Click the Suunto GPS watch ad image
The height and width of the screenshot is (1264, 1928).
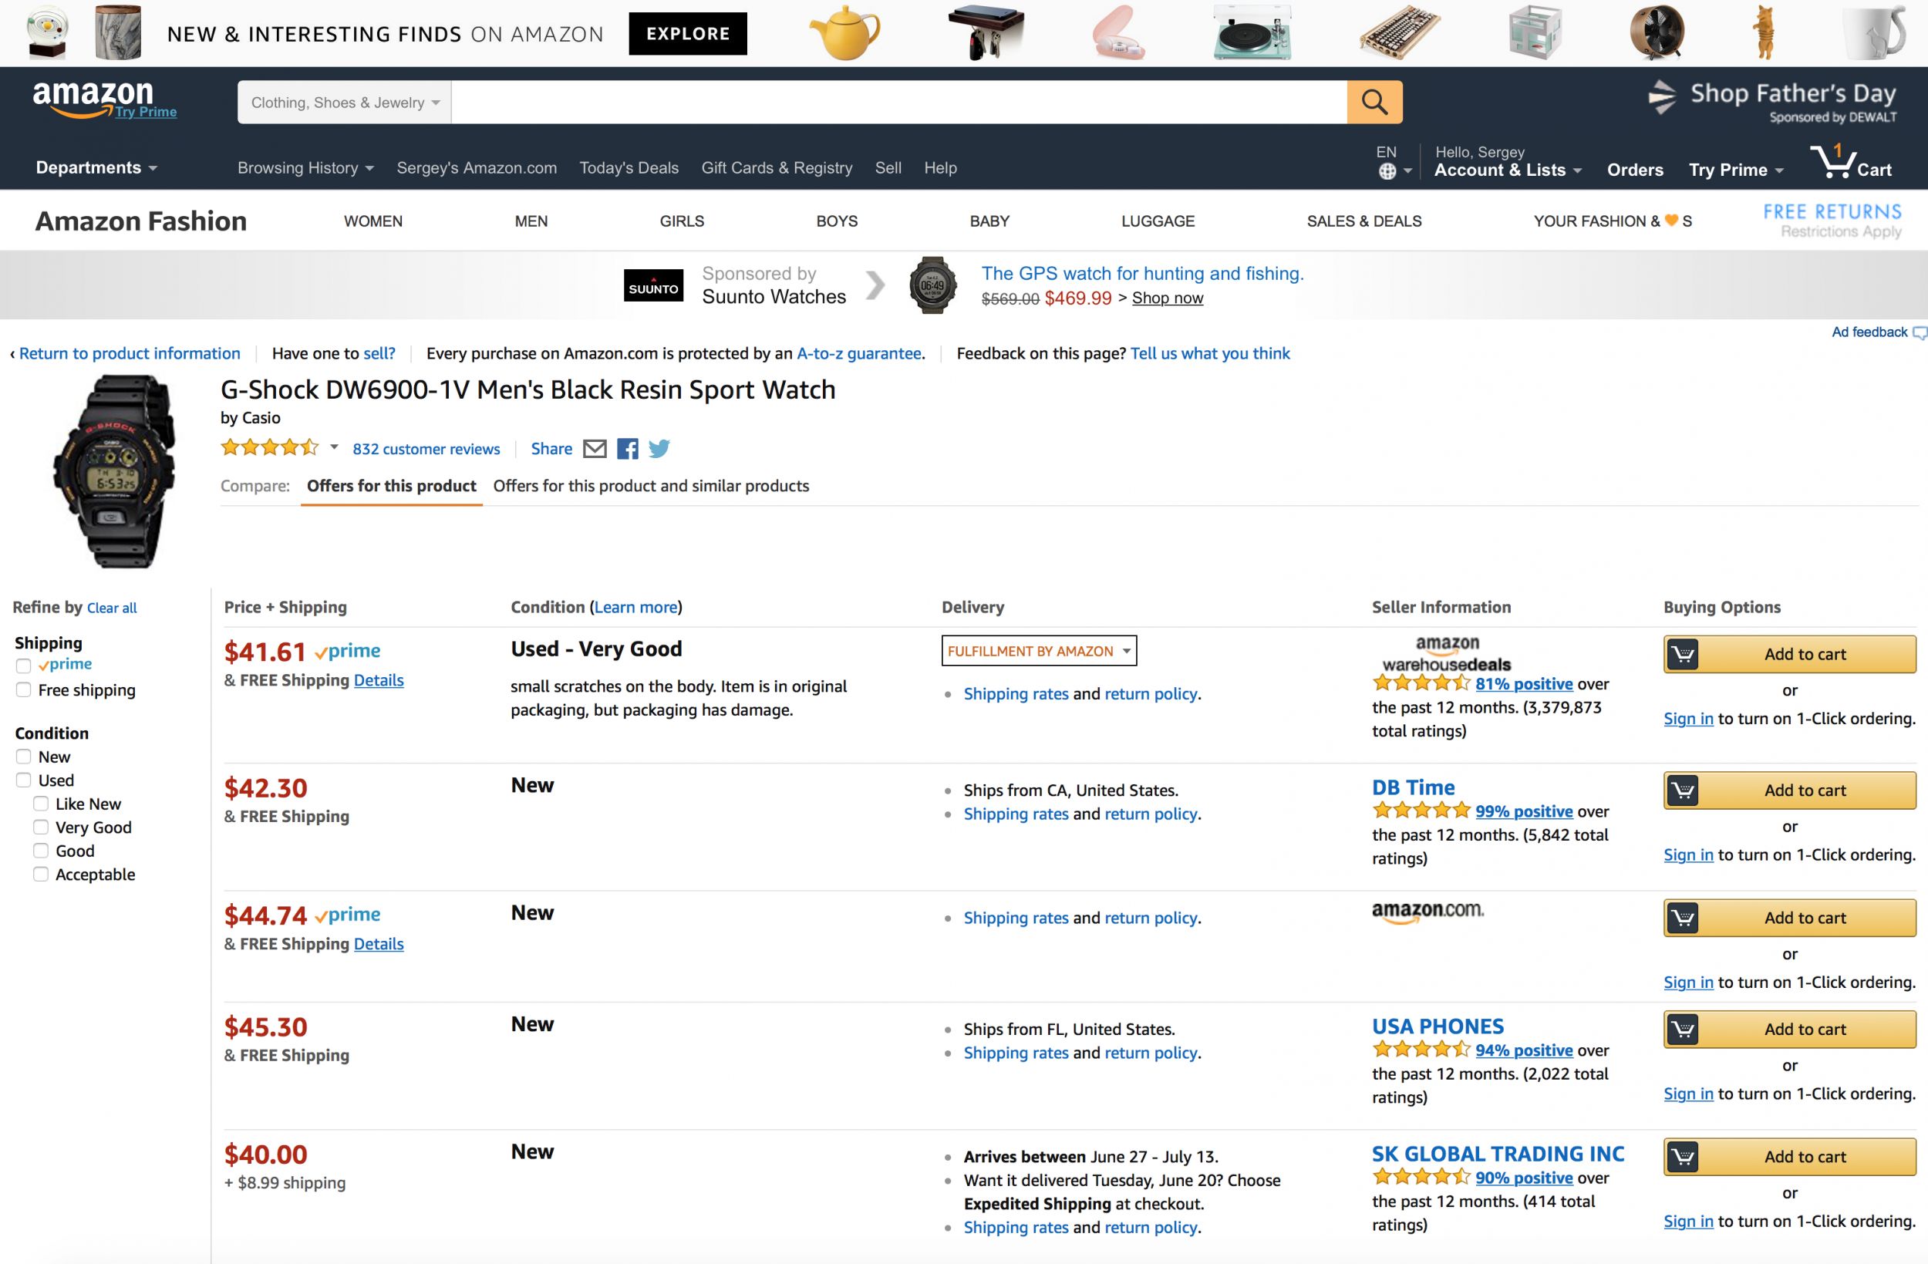click(932, 285)
